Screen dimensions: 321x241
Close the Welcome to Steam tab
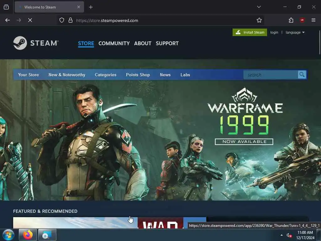click(79, 7)
